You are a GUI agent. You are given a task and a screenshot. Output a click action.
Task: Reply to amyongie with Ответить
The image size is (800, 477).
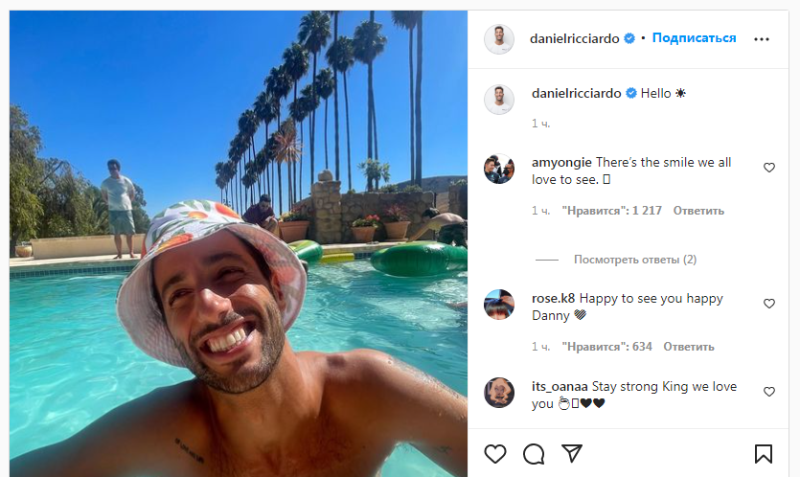[698, 211]
